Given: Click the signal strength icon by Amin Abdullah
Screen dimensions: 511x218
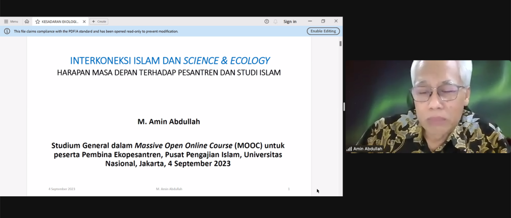Looking at the screenshot, I should 349,149.
